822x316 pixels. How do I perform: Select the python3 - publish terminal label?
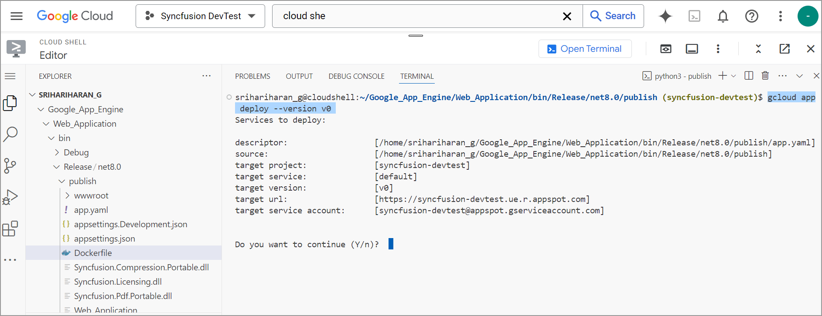(x=677, y=76)
